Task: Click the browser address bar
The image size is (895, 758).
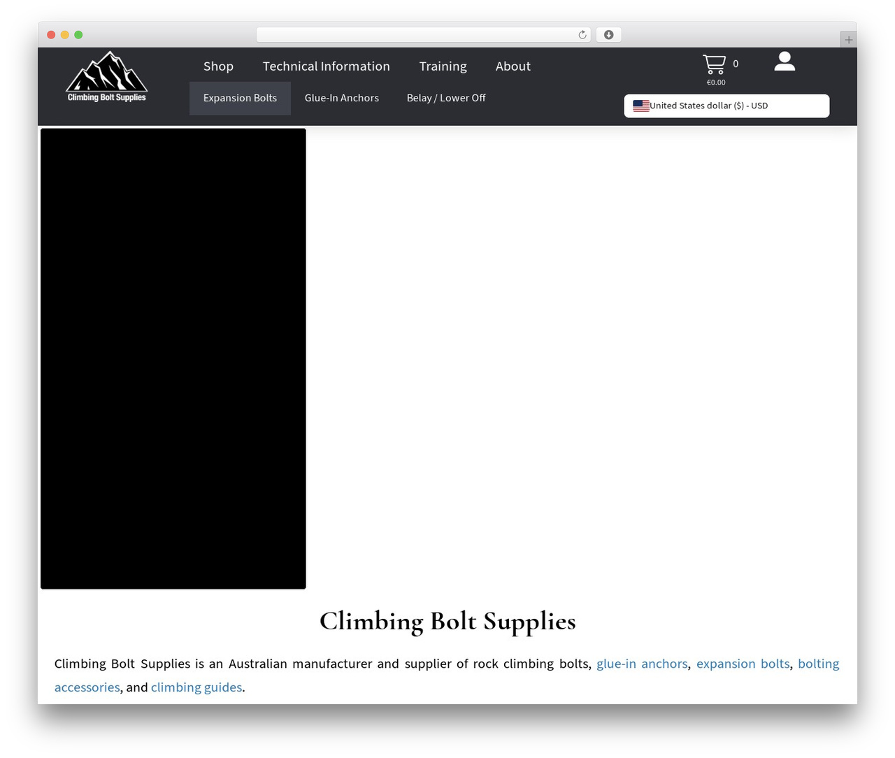Action: [x=424, y=35]
